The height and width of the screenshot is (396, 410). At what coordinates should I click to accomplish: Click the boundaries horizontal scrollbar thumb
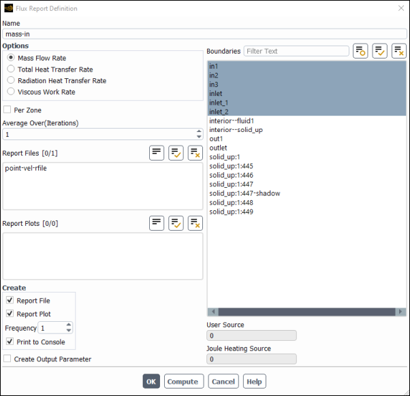click(x=306, y=312)
